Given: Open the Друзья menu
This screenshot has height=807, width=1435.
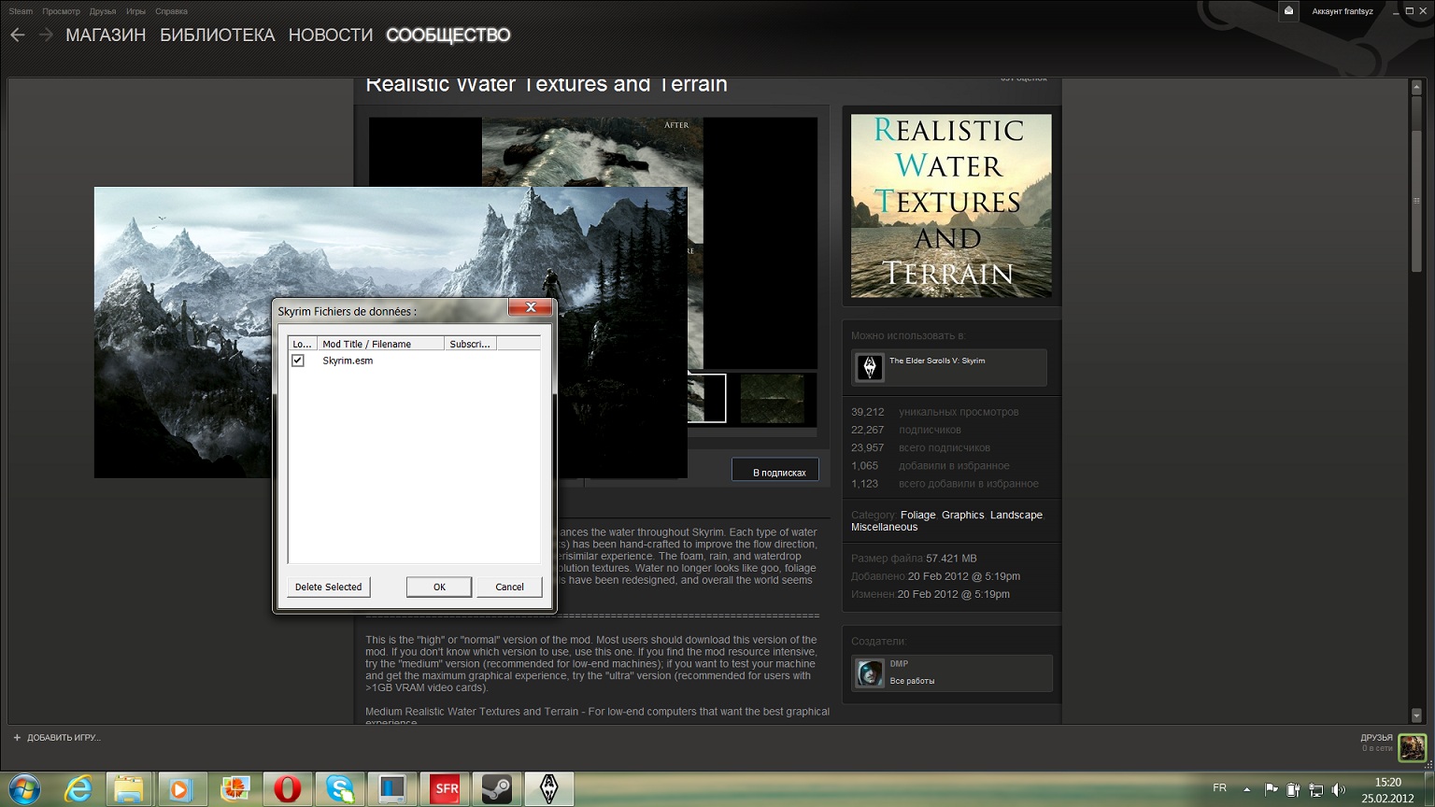Looking at the screenshot, I should point(103,11).
